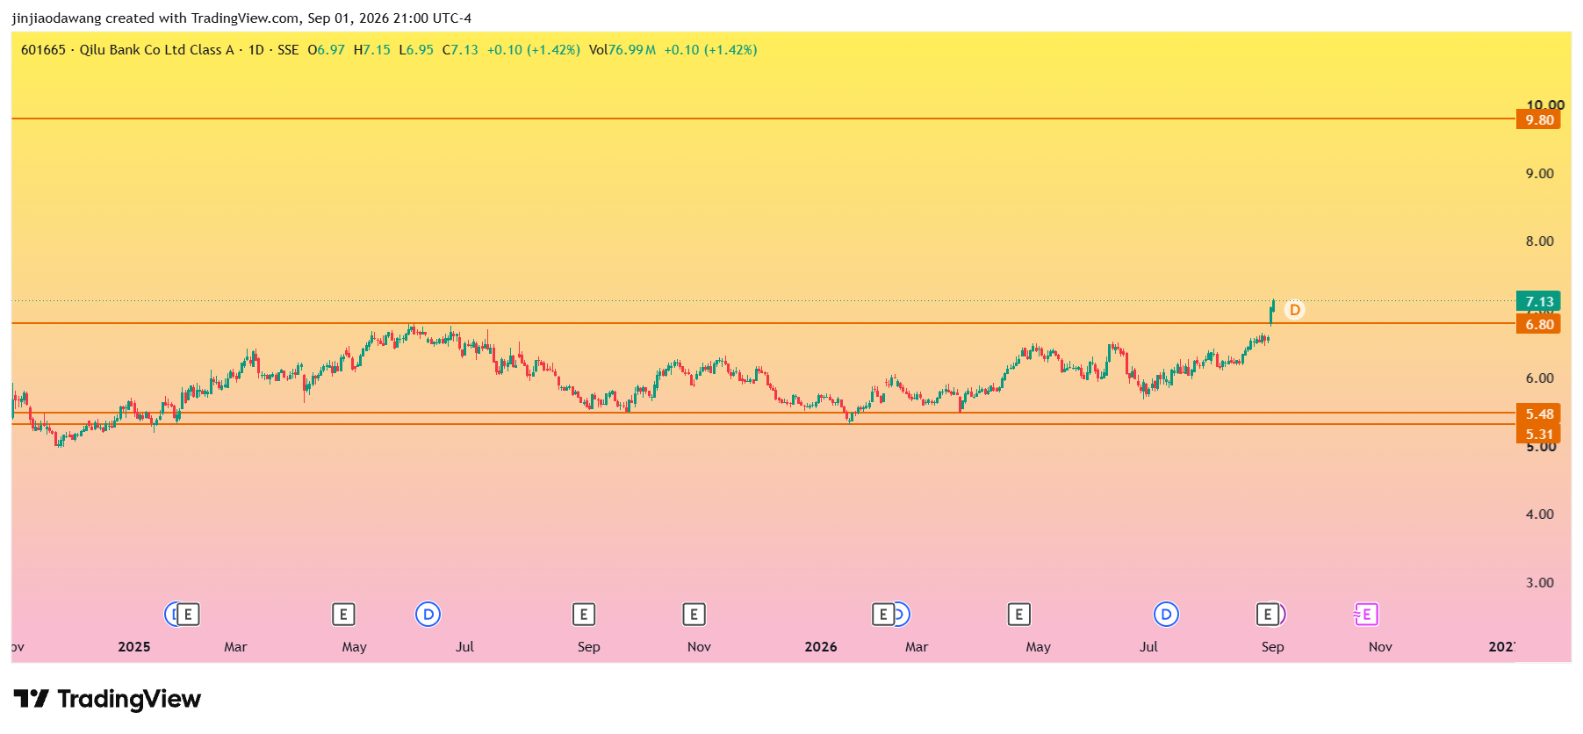Open the blue dividend marker near Jul 2026
1583x734 pixels.
1166,615
